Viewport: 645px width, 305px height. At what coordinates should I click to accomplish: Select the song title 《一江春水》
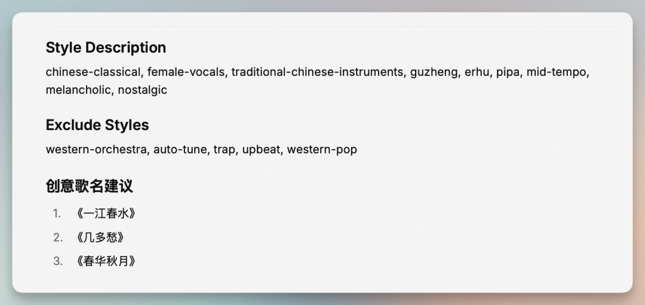(x=106, y=214)
